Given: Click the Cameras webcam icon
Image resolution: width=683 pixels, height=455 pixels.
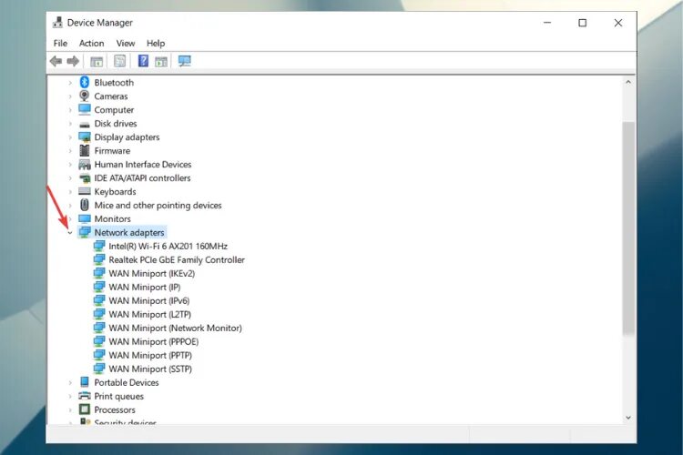Looking at the screenshot, I should 85,96.
